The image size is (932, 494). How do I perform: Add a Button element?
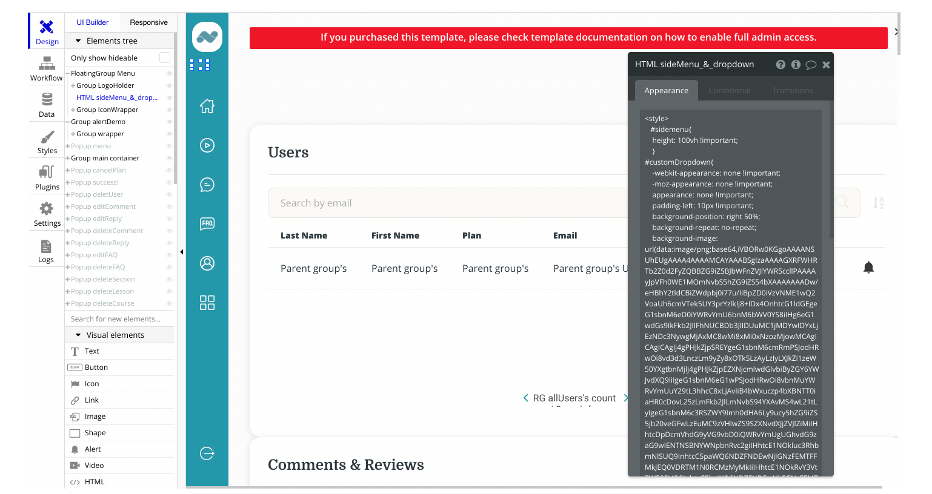119,367
